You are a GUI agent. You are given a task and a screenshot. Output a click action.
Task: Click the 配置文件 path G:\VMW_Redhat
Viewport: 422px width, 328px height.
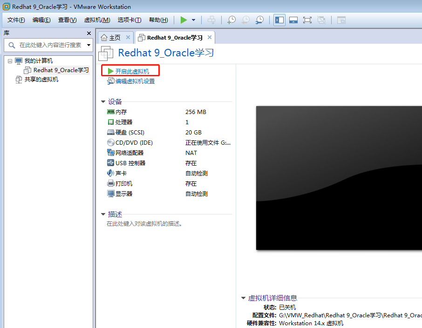pos(350,315)
